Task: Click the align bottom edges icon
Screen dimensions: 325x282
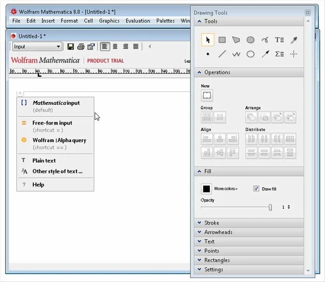Action: click(207, 153)
